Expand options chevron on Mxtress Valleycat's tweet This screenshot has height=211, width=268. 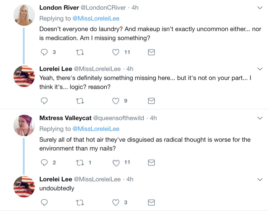coord(260,118)
